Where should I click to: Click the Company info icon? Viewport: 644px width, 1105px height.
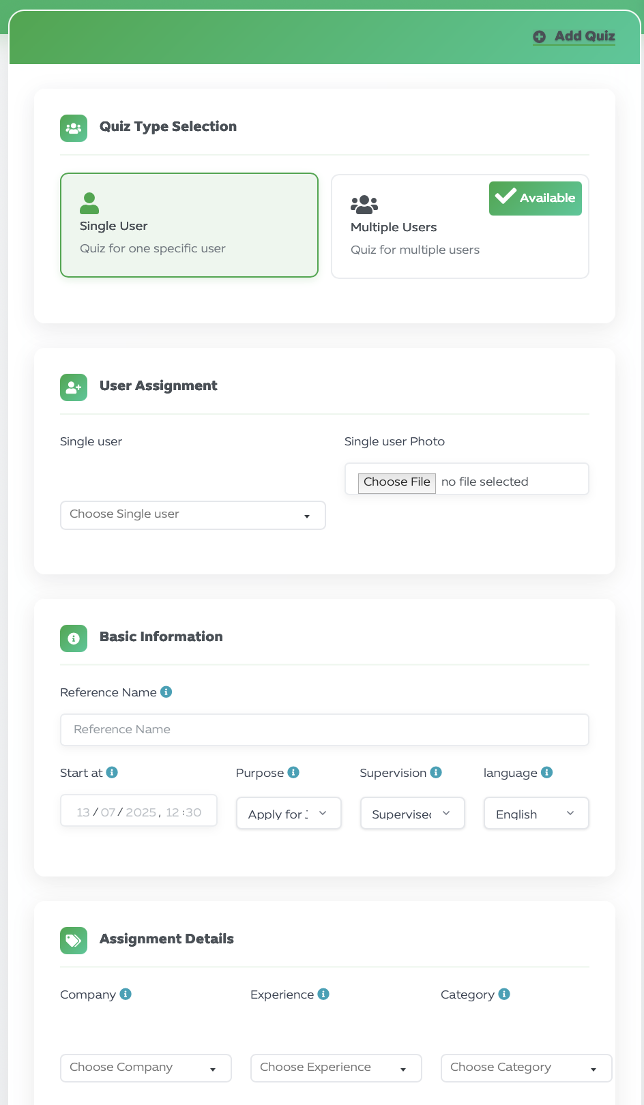tap(126, 994)
